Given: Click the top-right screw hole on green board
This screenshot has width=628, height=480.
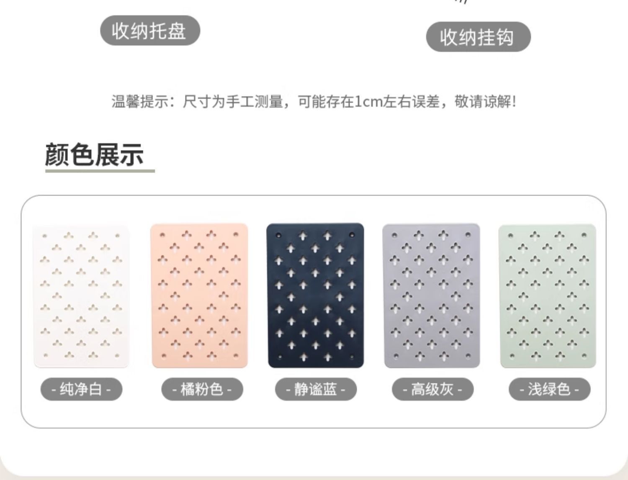Looking at the screenshot, I should coord(584,236).
